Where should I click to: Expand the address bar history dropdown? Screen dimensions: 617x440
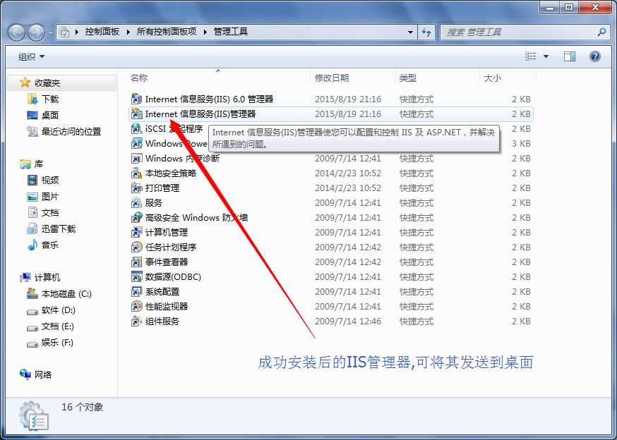click(x=410, y=32)
